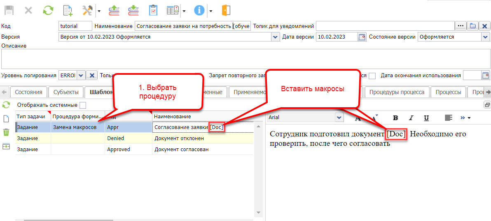Click the green refresh icon in top toolbar
Viewport: 491px width, 221px height.
pyautogui.click(x=48, y=10)
